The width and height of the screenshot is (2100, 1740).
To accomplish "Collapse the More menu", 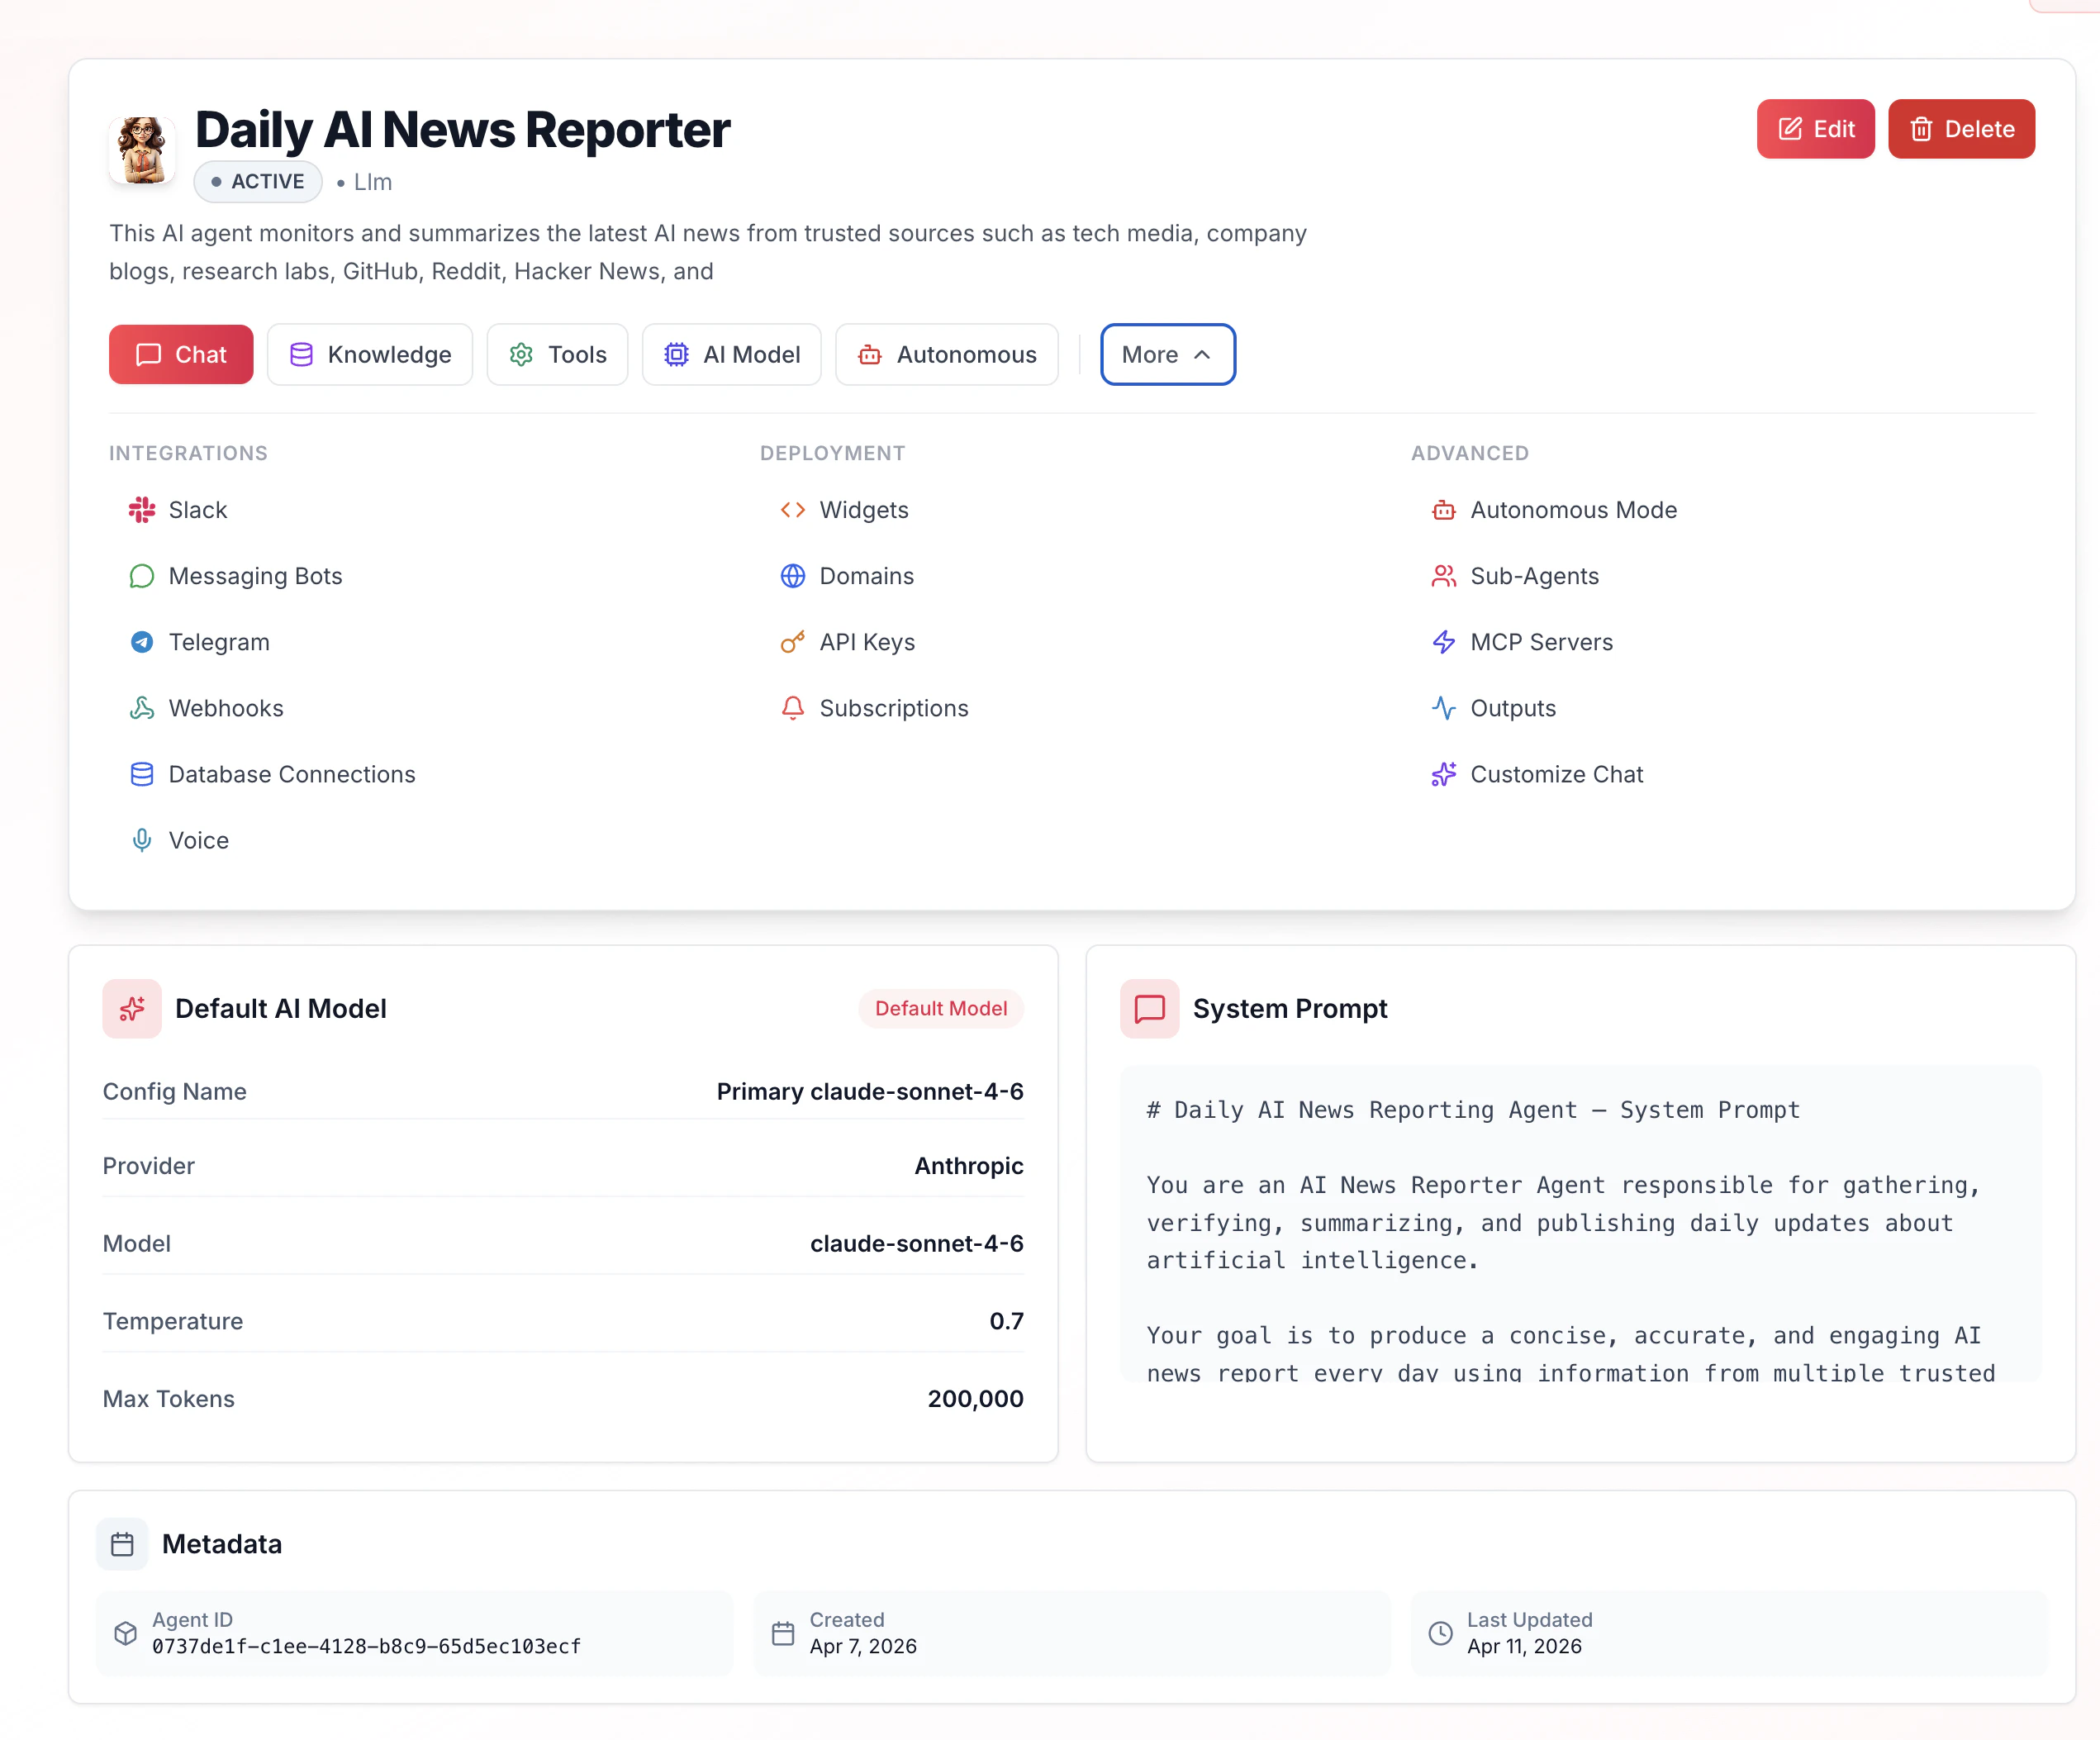I will pos(1167,354).
